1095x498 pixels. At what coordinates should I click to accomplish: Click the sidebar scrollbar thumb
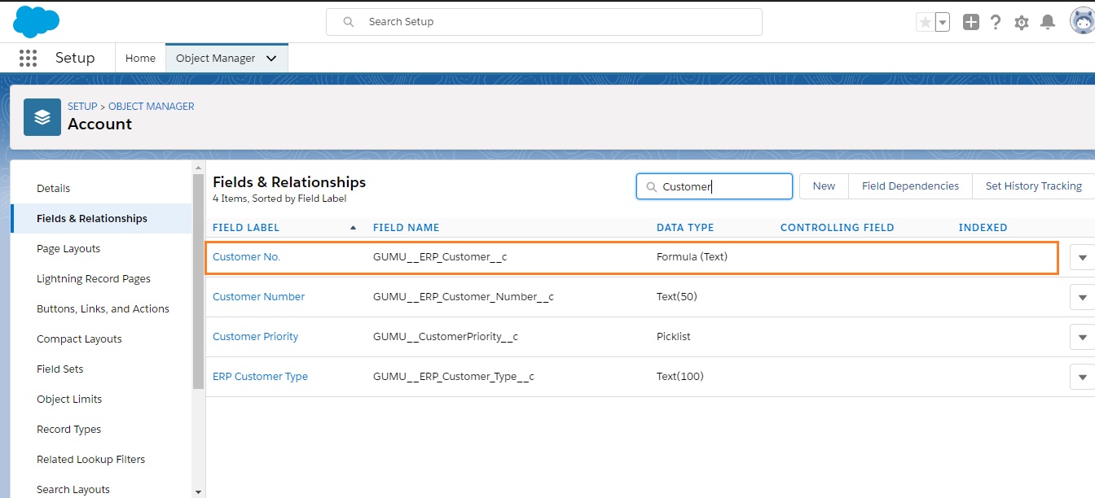coord(199,281)
